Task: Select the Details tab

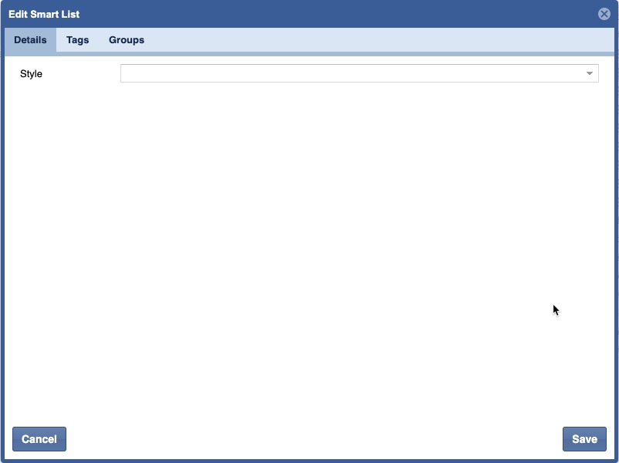Action: [x=30, y=40]
